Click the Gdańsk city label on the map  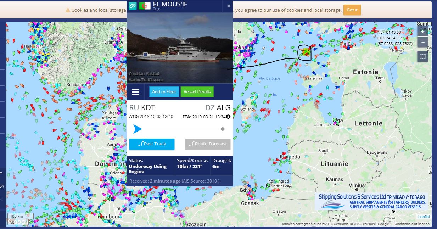pyautogui.click(x=251, y=203)
